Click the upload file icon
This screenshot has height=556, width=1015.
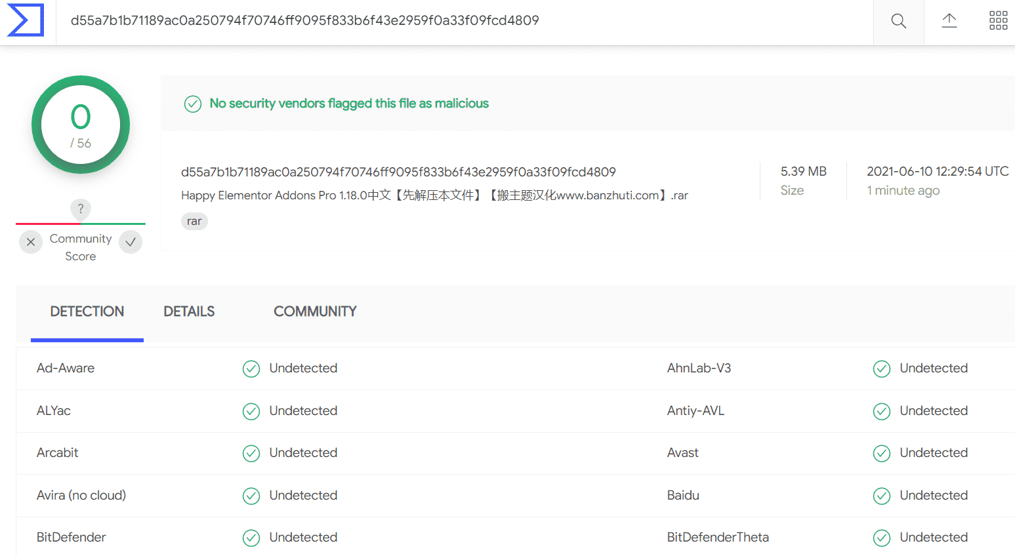(949, 21)
